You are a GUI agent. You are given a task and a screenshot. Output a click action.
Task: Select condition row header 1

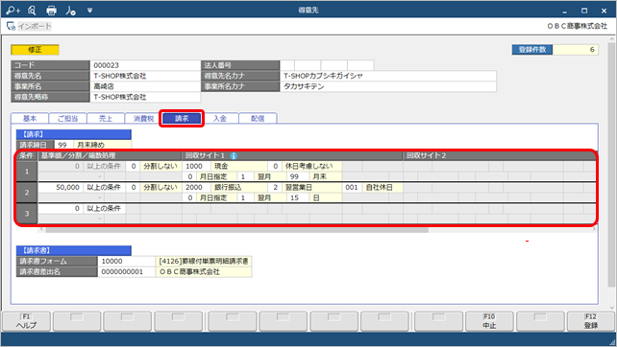click(x=27, y=172)
